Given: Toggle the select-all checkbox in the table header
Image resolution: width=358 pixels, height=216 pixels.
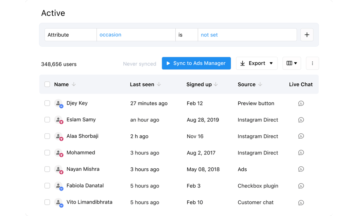Looking at the screenshot, I should click(47, 84).
